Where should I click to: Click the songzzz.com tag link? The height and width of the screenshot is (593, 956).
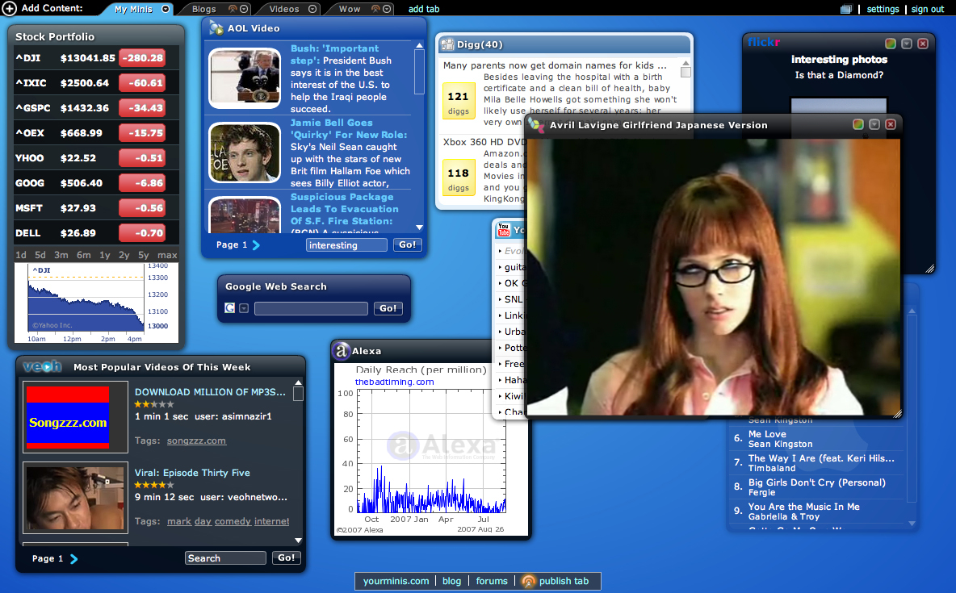196,441
